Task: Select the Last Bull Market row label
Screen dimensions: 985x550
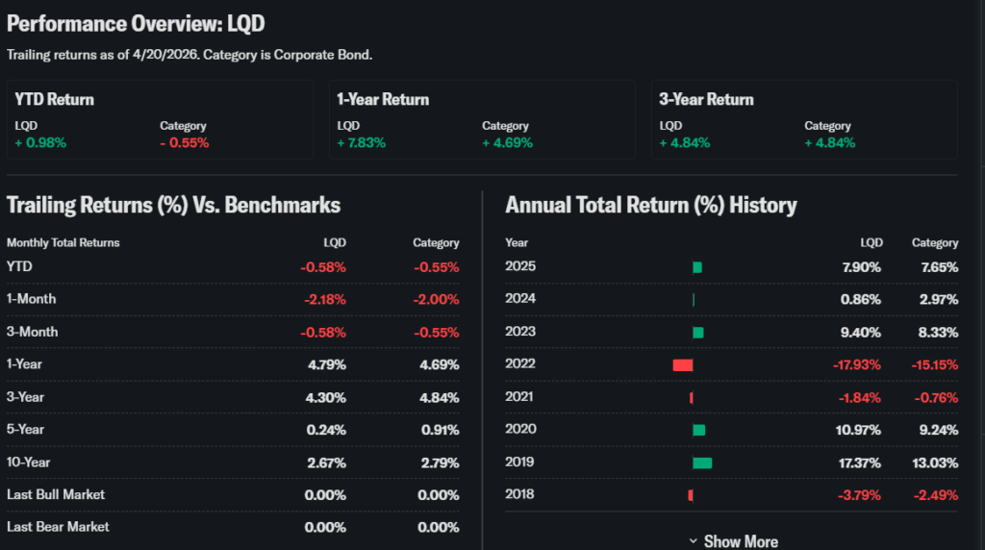Action: click(x=56, y=495)
